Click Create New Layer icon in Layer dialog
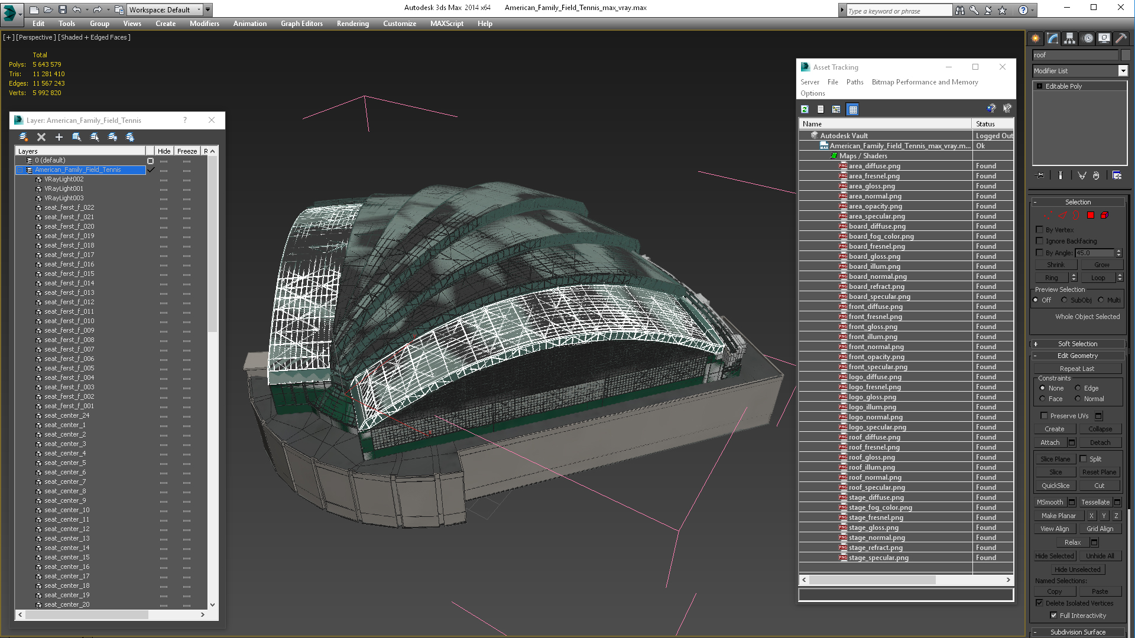Screen dimensions: 1135x638 (x=24, y=137)
